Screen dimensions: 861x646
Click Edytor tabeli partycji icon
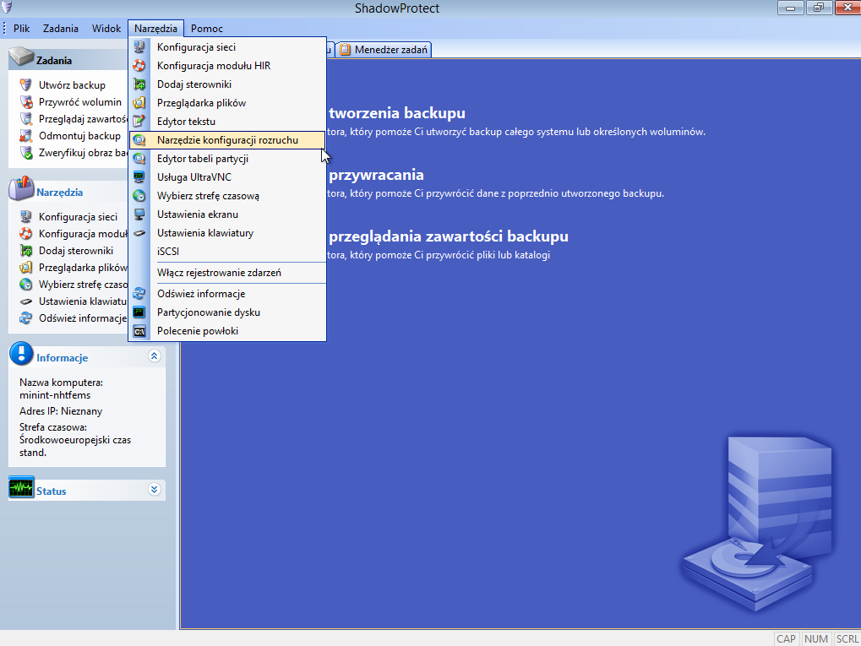(139, 159)
